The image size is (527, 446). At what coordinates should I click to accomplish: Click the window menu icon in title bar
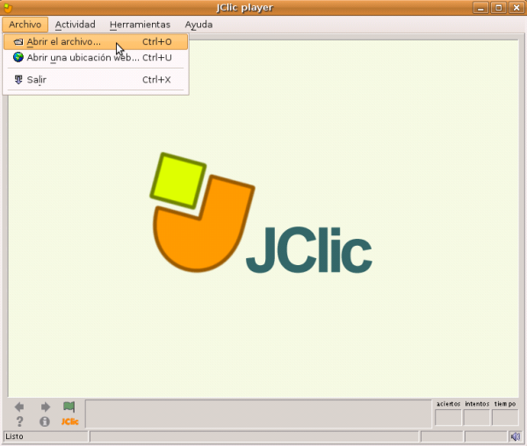[9, 8]
